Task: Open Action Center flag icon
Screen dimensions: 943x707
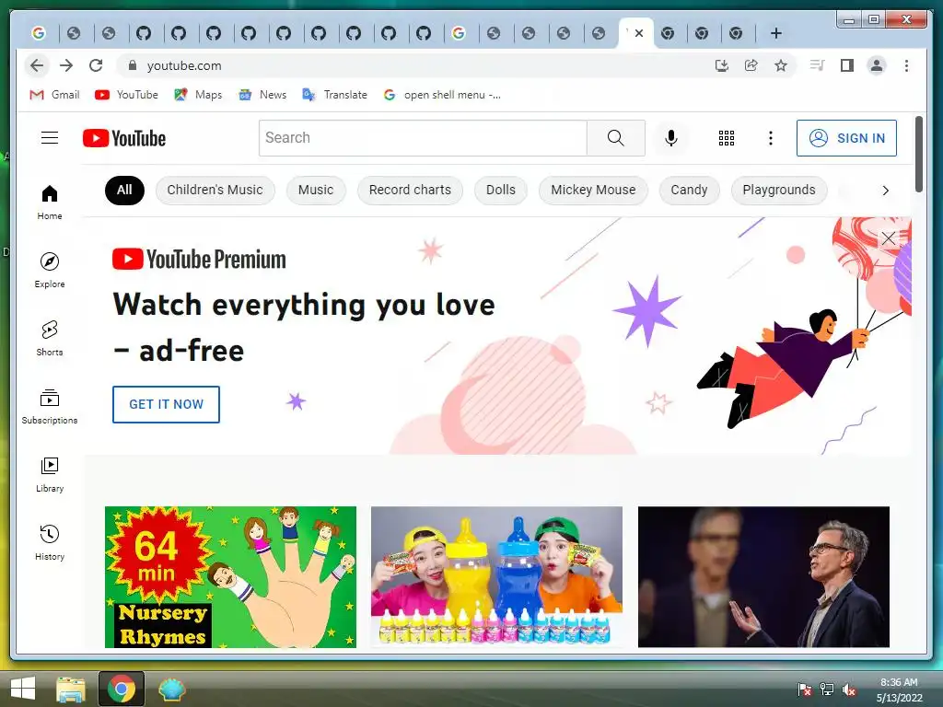Action: [x=804, y=690]
